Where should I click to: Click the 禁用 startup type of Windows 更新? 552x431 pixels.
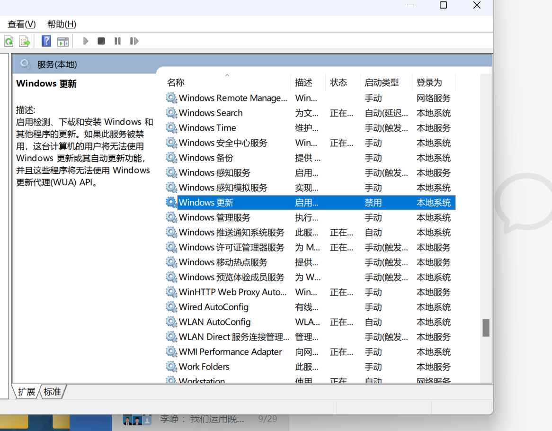tap(373, 202)
